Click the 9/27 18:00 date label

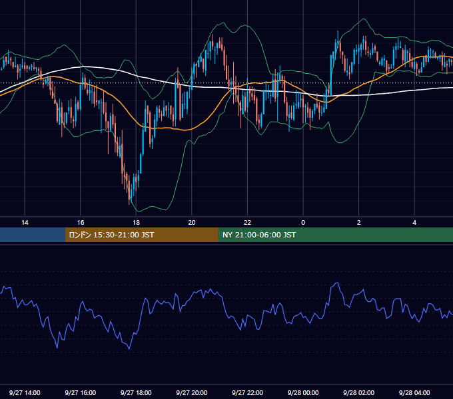[136, 392]
